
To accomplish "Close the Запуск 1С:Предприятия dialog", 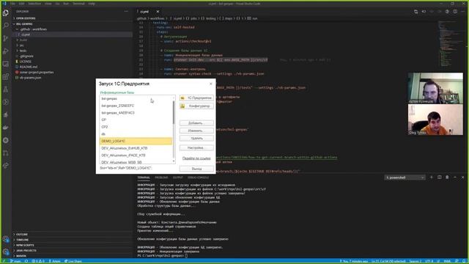I will click(x=211, y=84).
